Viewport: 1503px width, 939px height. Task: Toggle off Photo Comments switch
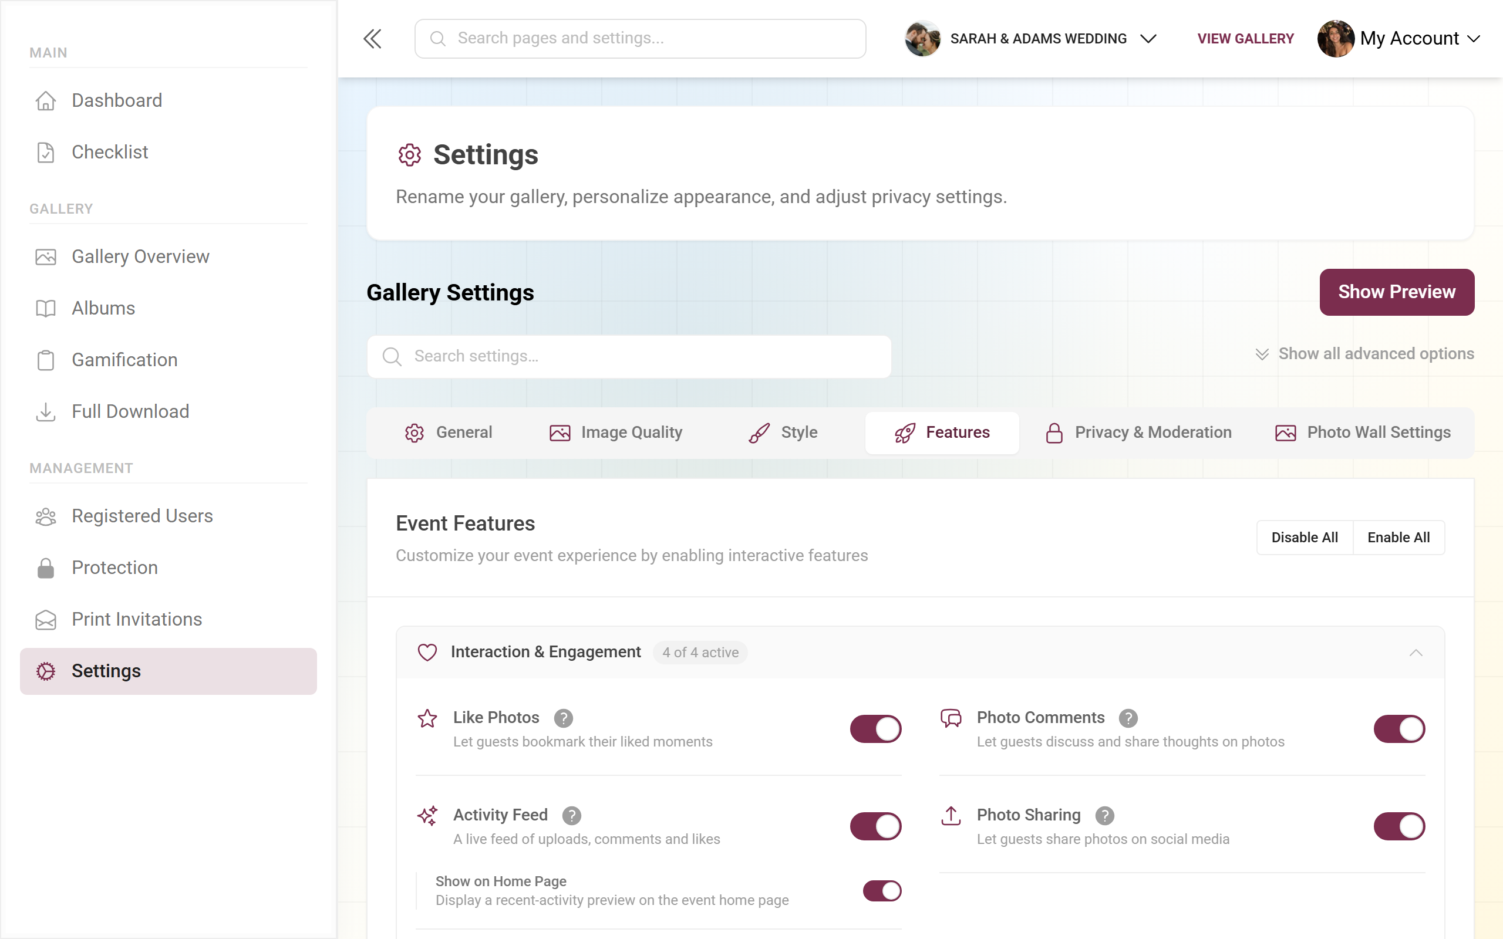[1398, 729]
